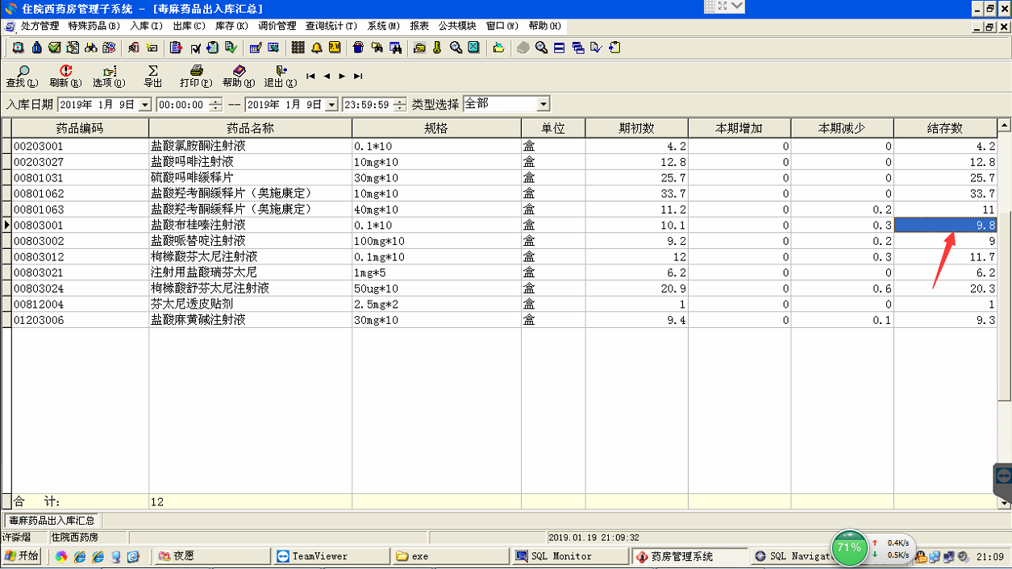
Task: Open the 选项 options tool
Action: click(x=109, y=77)
